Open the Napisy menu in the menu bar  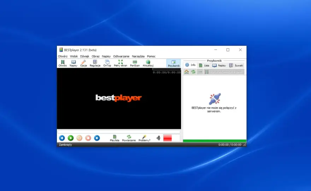click(106, 56)
